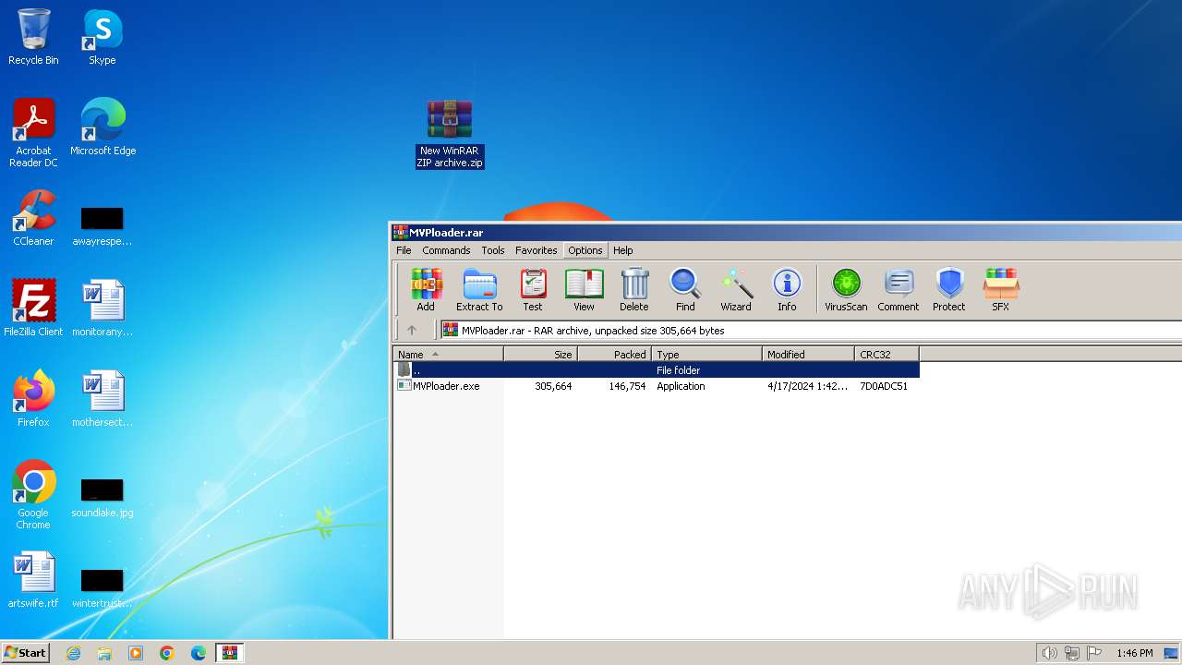1182x665 pixels.
Task: Show archive Info
Action: point(787,290)
